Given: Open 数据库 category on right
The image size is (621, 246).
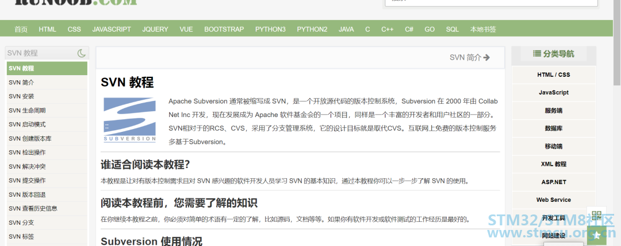Looking at the screenshot, I should point(554,128).
